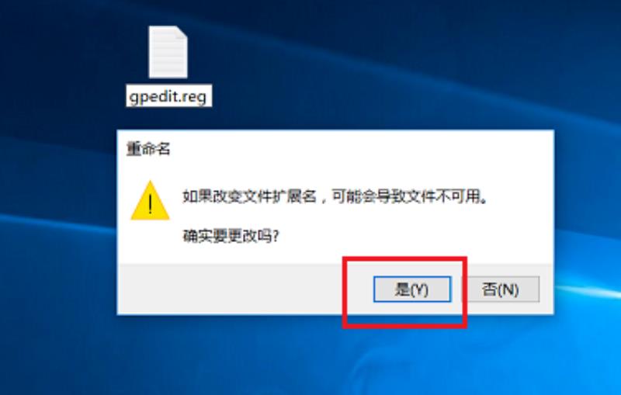This screenshot has width=621, height=395.
Task: Click the empty desktop wallpaper below the dialog
Action: 277,356
